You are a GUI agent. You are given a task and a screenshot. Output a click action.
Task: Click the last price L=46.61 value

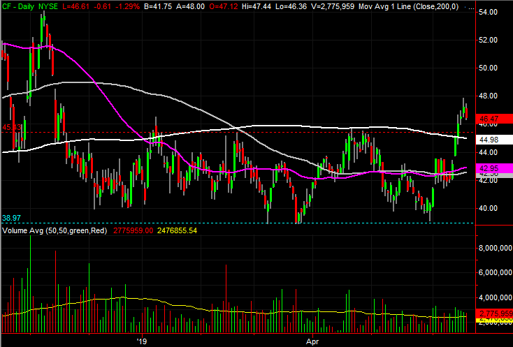pos(75,6)
